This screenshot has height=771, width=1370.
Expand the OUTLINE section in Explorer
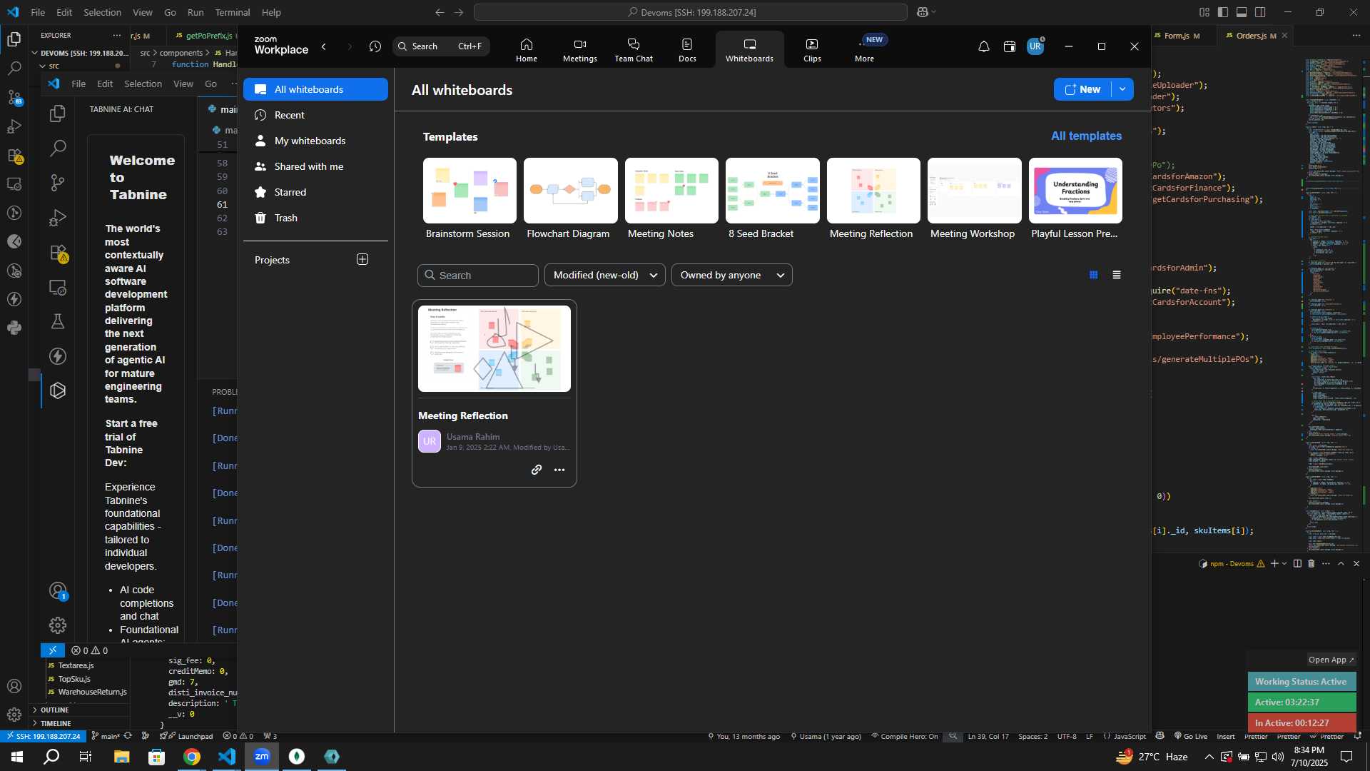(x=78, y=710)
